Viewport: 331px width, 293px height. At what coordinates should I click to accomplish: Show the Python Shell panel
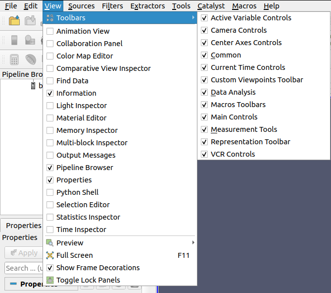[50, 192]
